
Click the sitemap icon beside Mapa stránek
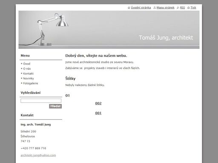pos(155,8)
